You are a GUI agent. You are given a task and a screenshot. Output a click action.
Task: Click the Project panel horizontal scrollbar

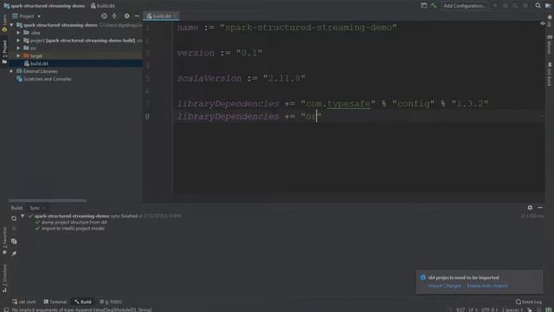(48, 200)
